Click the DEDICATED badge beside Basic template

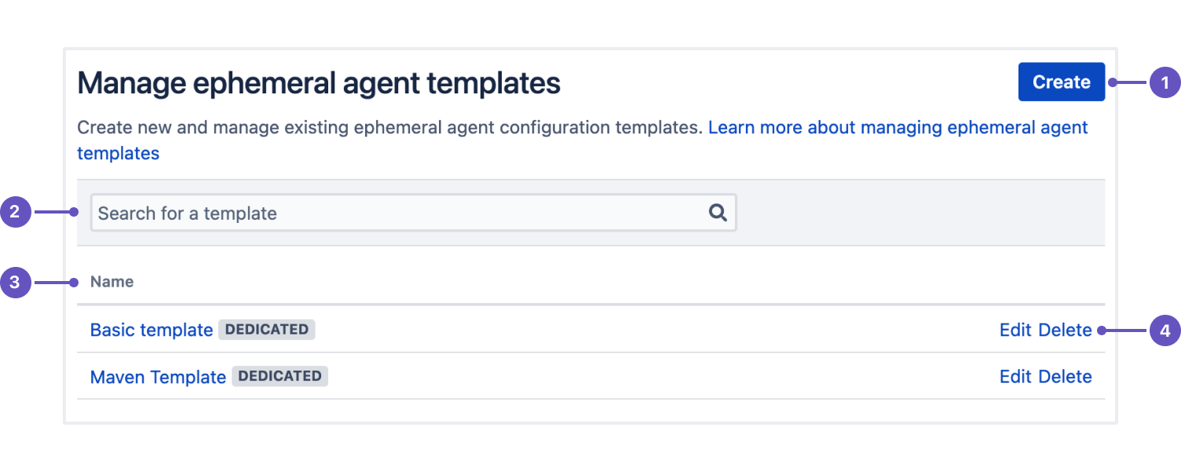267,330
